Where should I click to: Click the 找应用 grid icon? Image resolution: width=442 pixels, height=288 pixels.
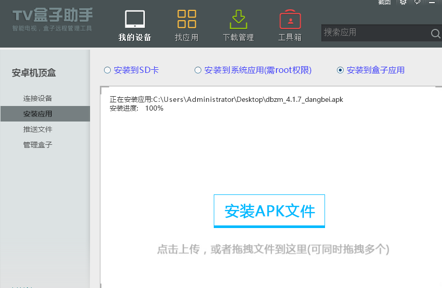click(x=186, y=20)
